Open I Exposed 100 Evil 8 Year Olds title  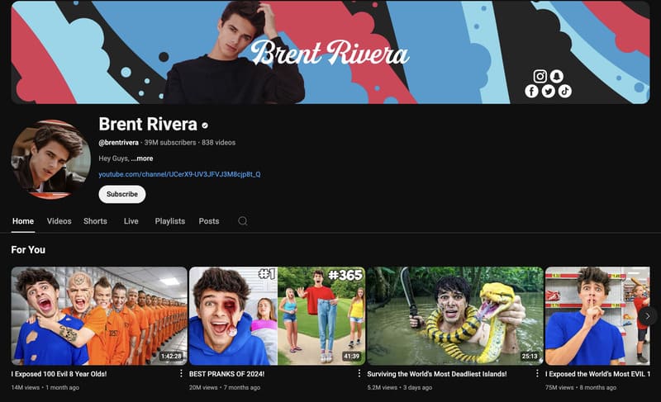(x=59, y=374)
